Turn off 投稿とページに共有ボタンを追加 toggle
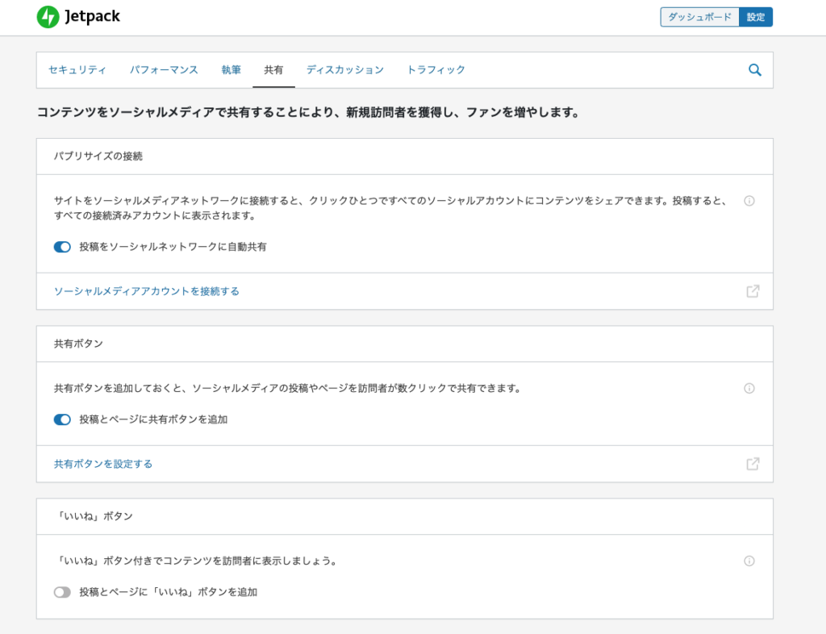 [x=62, y=419]
